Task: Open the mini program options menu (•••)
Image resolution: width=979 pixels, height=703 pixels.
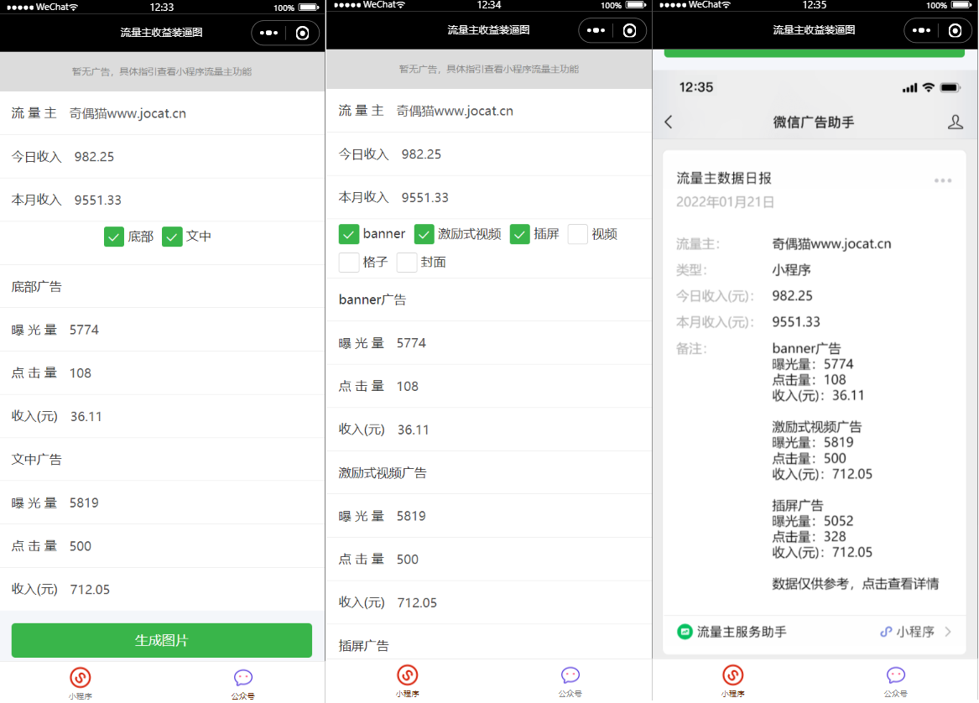Action: pos(268,33)
